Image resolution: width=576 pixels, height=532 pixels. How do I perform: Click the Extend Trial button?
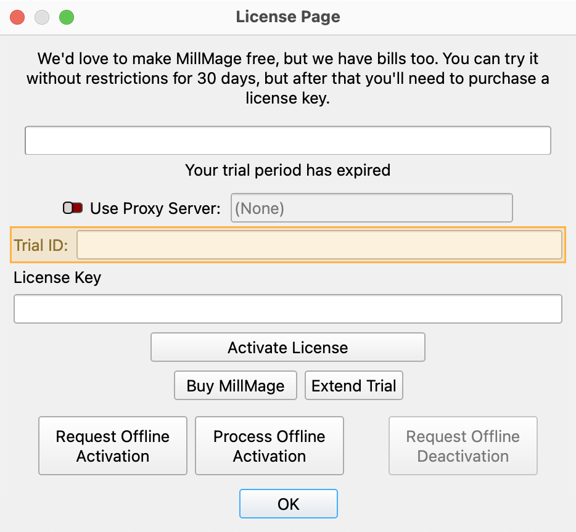354,386
